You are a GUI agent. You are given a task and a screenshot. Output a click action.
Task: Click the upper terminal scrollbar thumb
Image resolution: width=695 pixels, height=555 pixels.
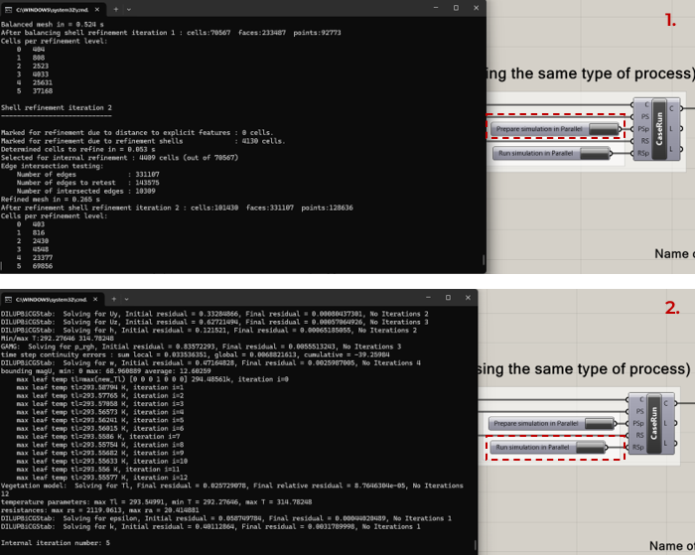tap(484, 259)
